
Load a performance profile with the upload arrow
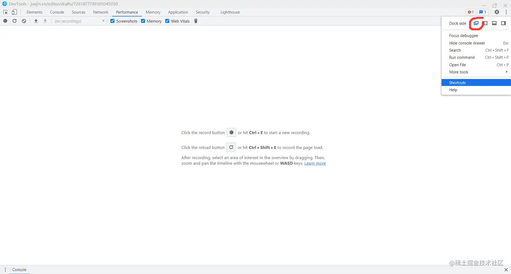pyautogui.click(x=36, y=21)
